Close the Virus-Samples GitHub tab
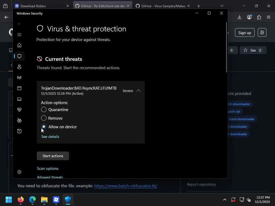This screenshot has width=275, height=206. click(188, 6)
